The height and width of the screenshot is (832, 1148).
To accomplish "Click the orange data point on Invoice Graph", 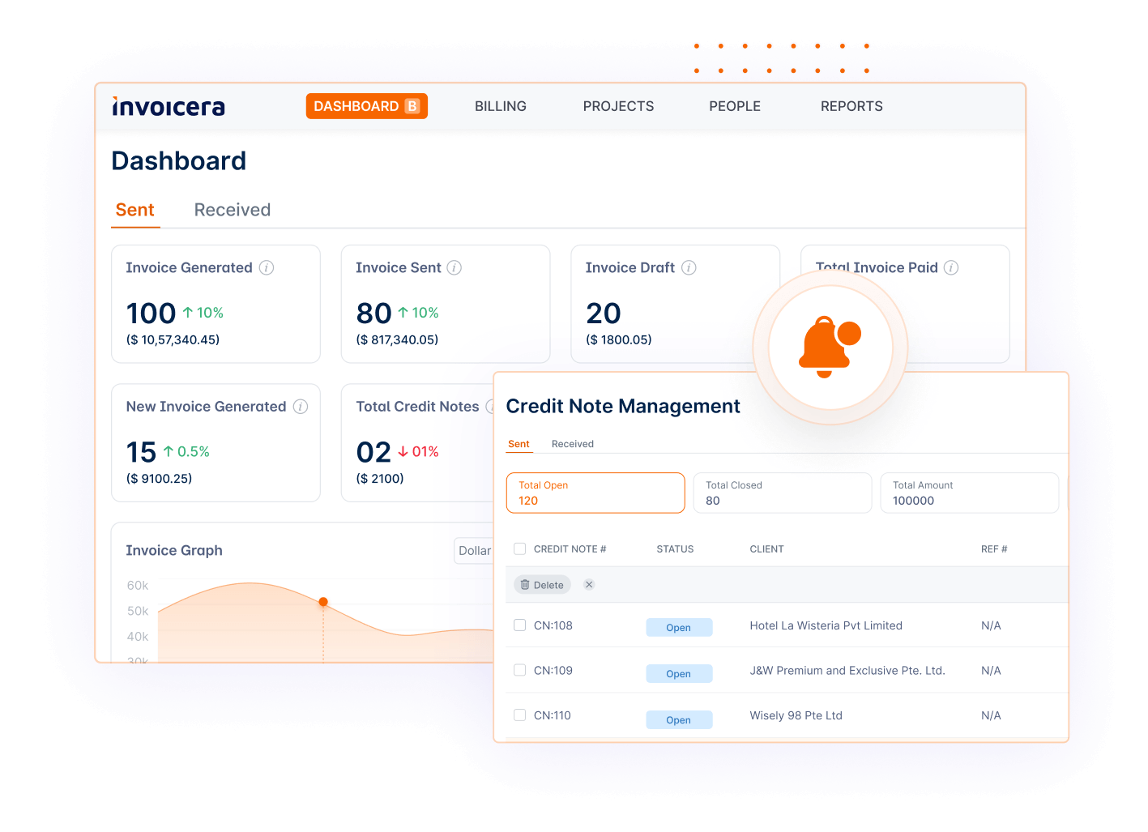I will coord(323,602).
